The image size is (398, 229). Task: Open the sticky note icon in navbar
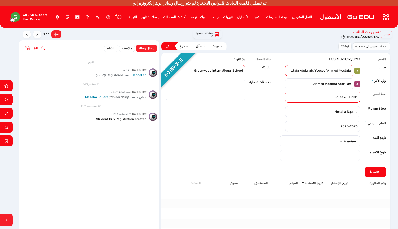click(x=67, y=17)
